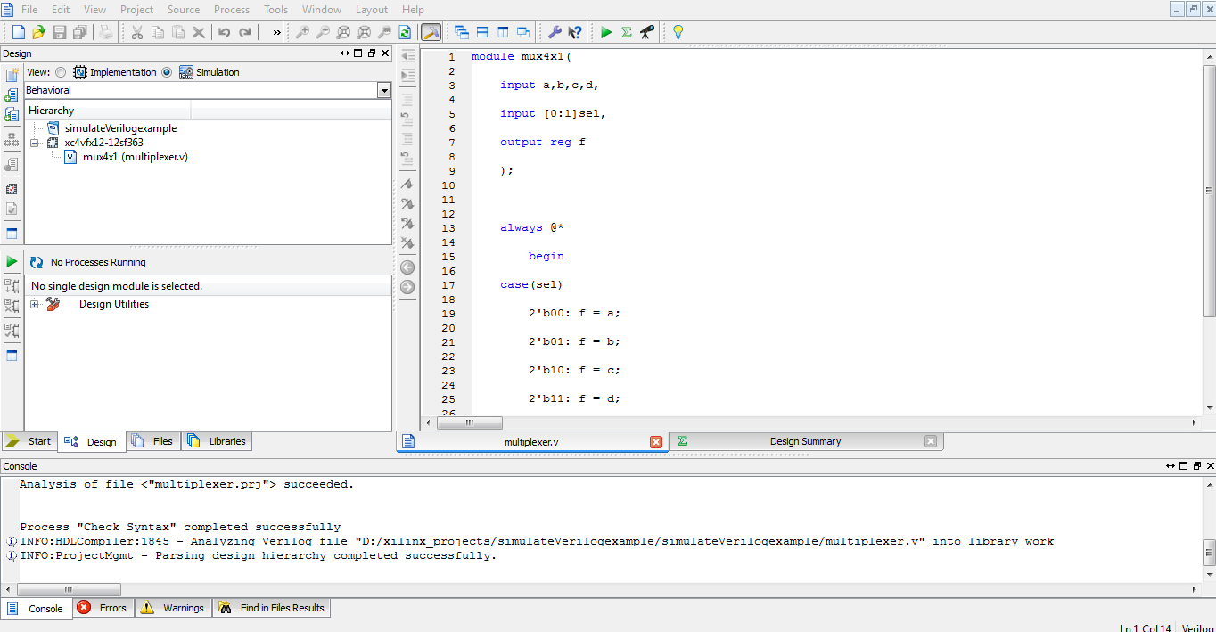Close the Design Summary tab
The width and height of the screenshot is (1216, 632).
coord(931,441)
